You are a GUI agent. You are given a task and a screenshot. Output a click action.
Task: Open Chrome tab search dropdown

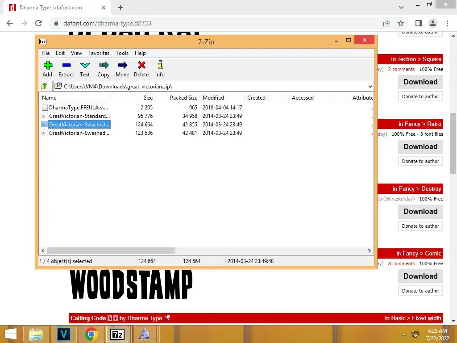(x=401, y=8)
